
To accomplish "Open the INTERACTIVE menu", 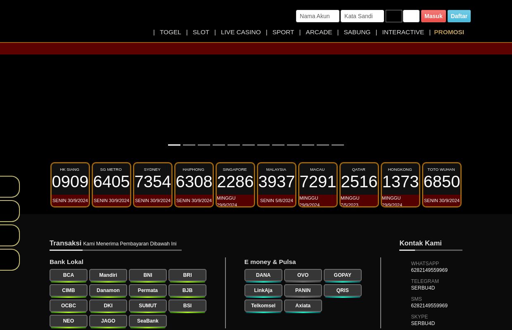I will 403,32.
